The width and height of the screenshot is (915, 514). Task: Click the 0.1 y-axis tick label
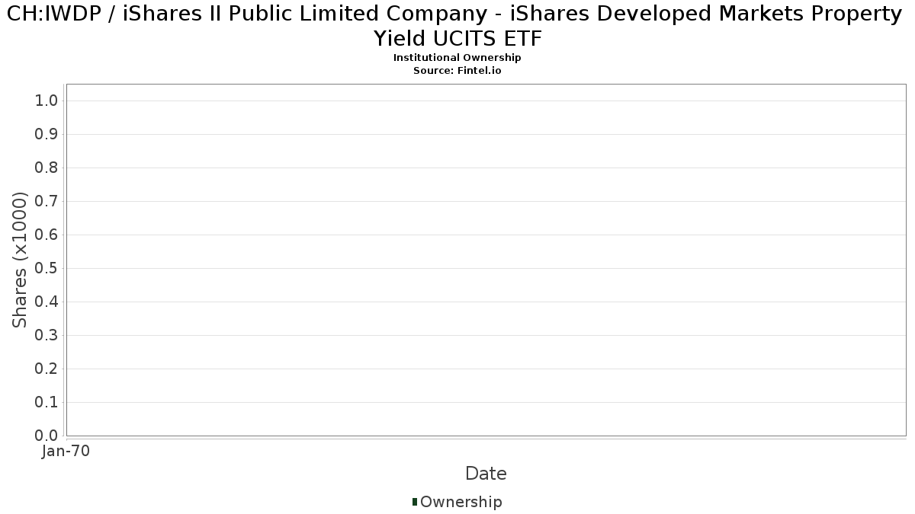[x=47, y=403]
